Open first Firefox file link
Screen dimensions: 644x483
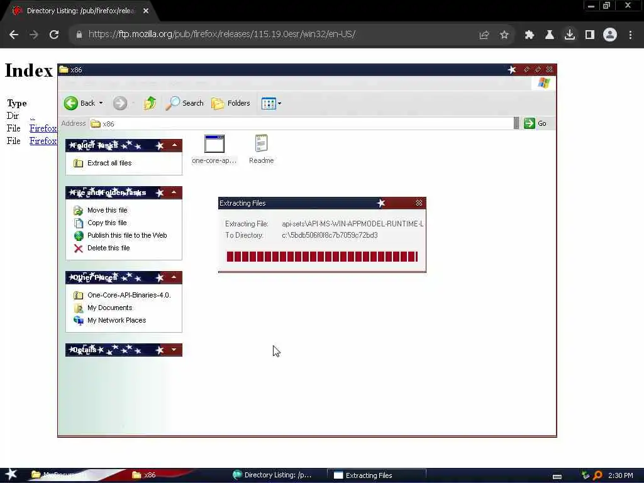click(43, 128)
